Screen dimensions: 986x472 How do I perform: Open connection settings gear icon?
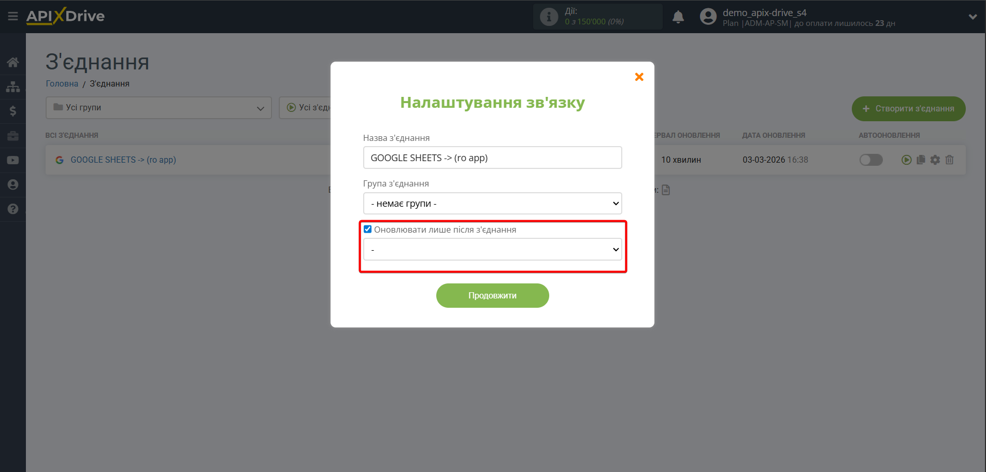point(935,160)
